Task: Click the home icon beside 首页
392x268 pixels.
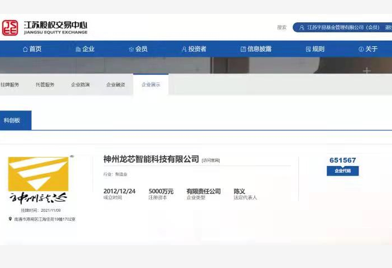Action: pos(25,49)
